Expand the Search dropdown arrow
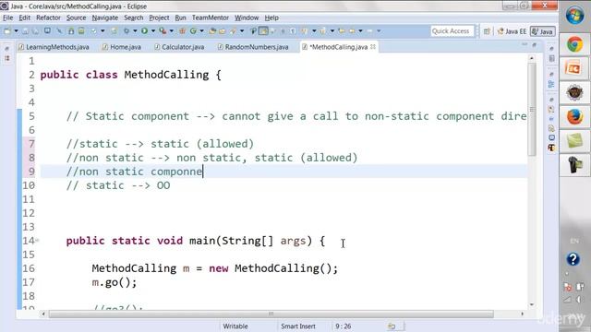This screenshot has width=591, height=332. click(x=242, y=30)
